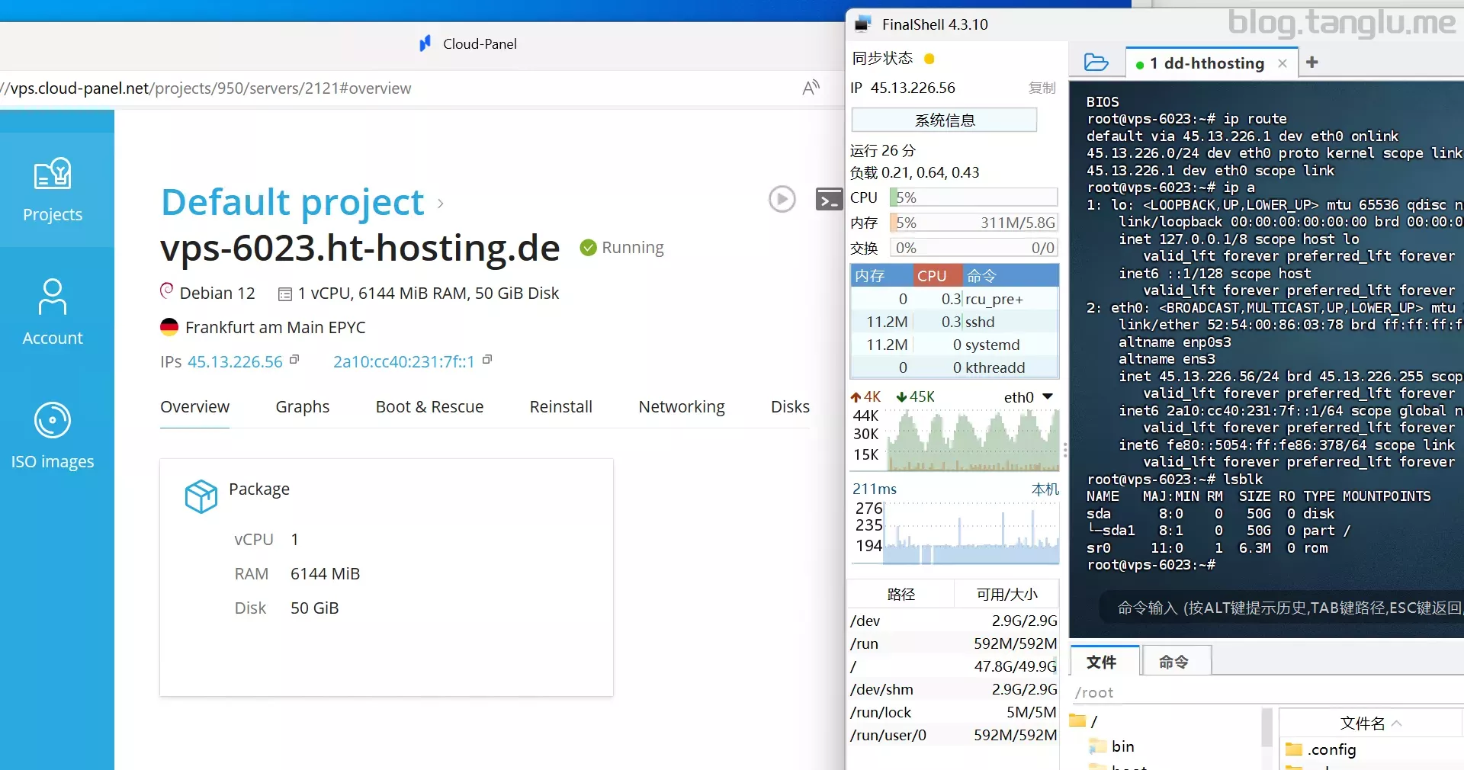Open the web console terminal icon
Image resolution: width=1464 pixels, height=770 pixels.
click(x=829, y=200)
